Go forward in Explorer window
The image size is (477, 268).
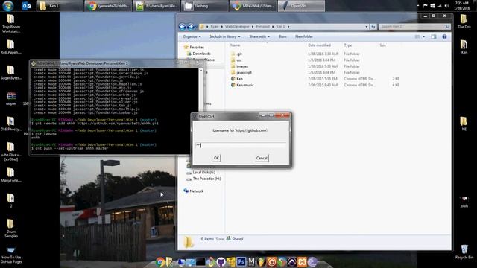coord(191,27)
